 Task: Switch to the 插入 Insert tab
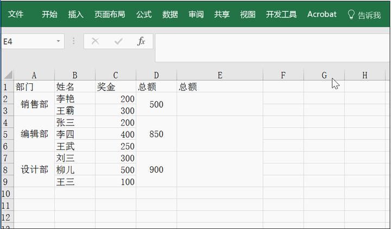(x=75, y=15)
